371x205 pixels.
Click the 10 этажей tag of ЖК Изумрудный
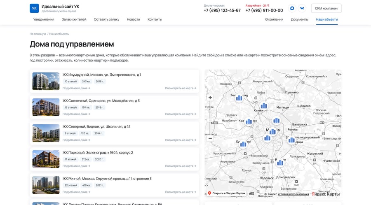click(x=71, y=82)
